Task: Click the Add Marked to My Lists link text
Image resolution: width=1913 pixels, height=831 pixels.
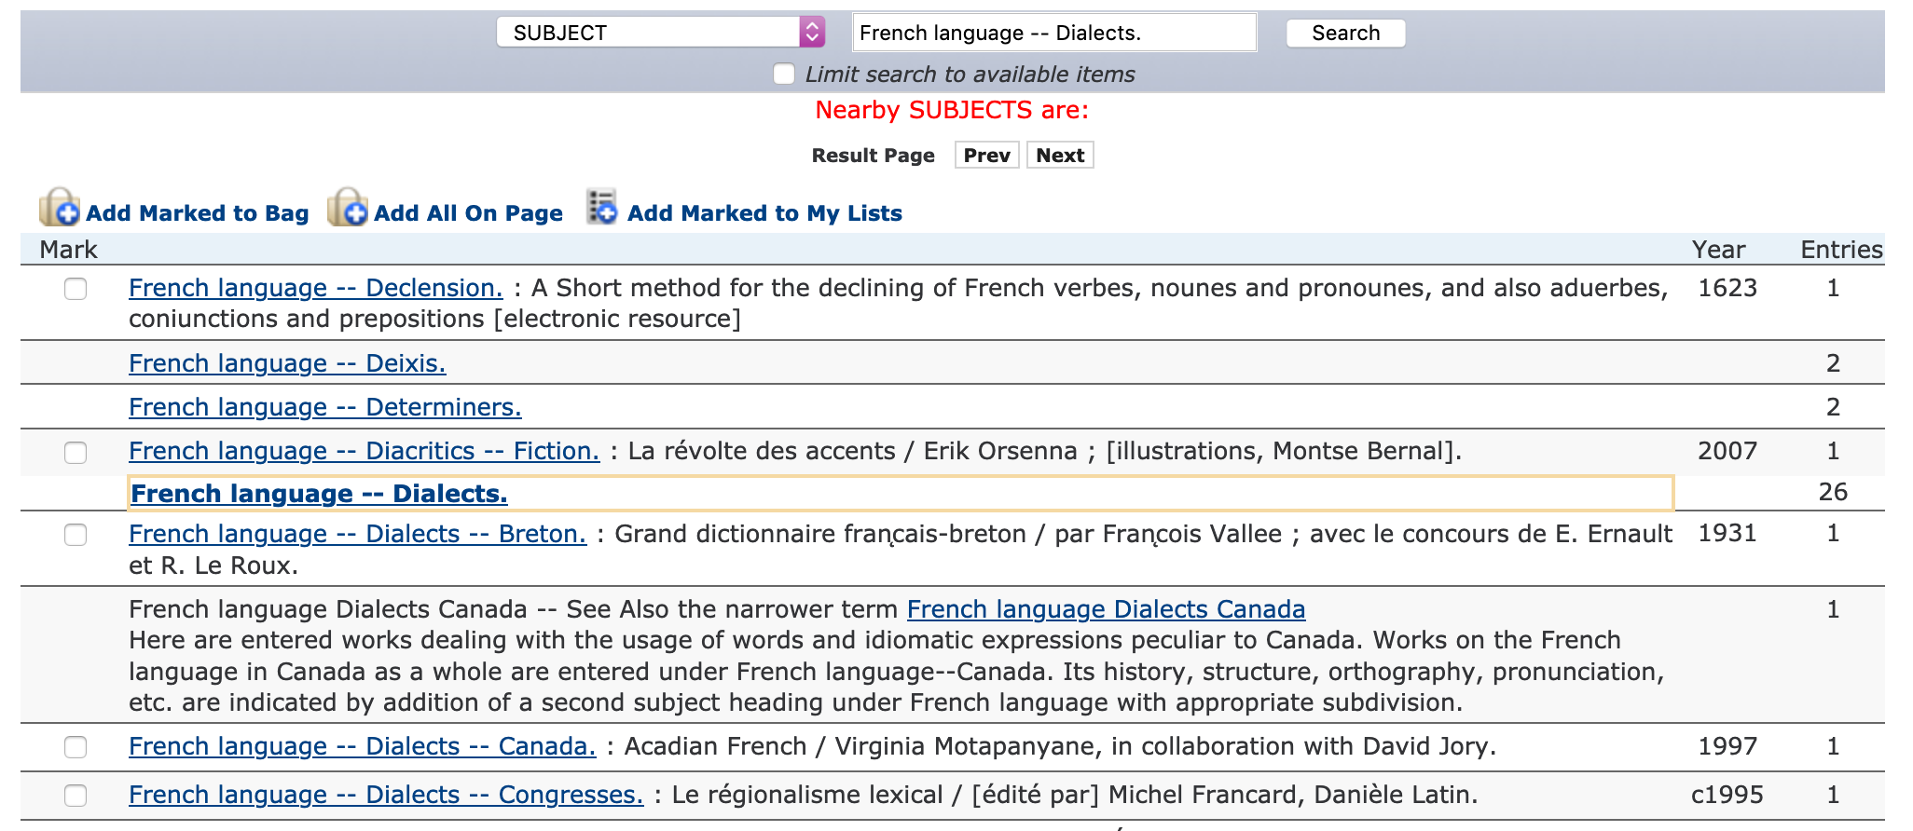Action: 764,213
